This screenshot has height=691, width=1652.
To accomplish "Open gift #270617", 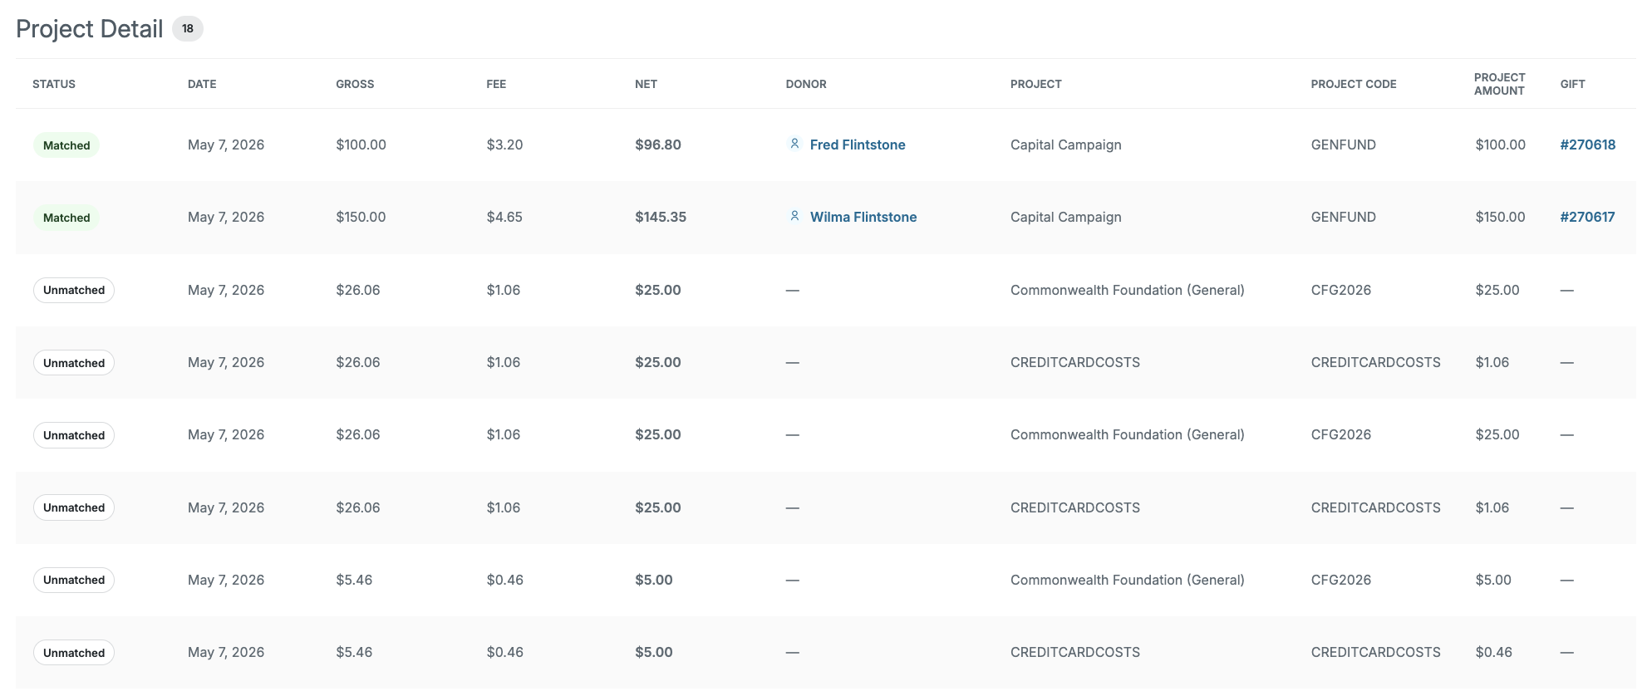I will click(x=1587, y=217).
